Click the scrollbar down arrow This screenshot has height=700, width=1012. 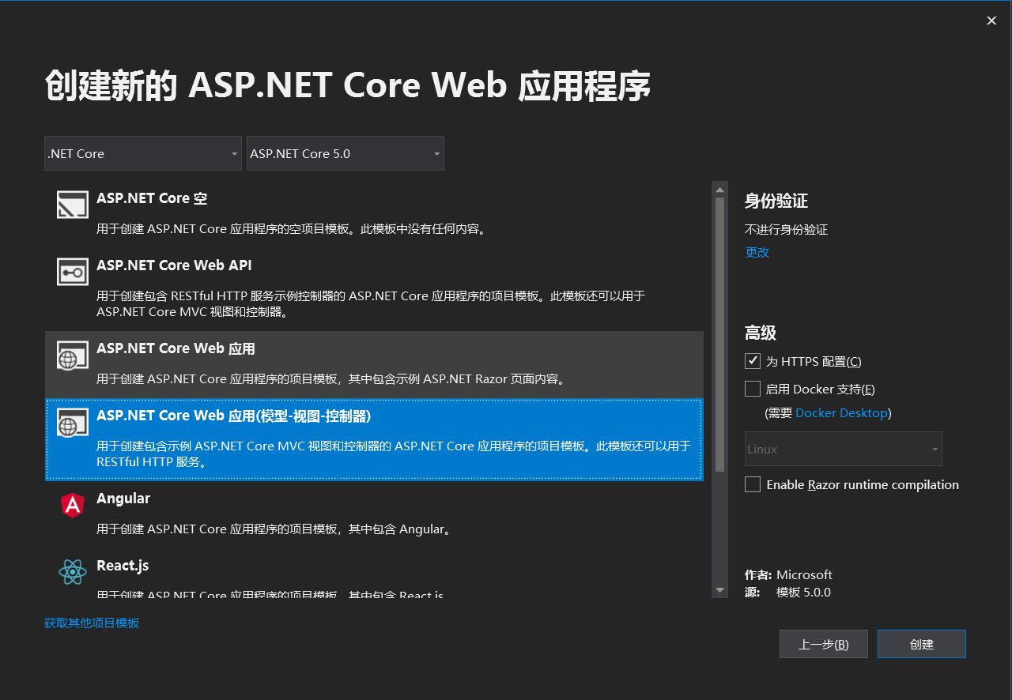pos(719,590)
